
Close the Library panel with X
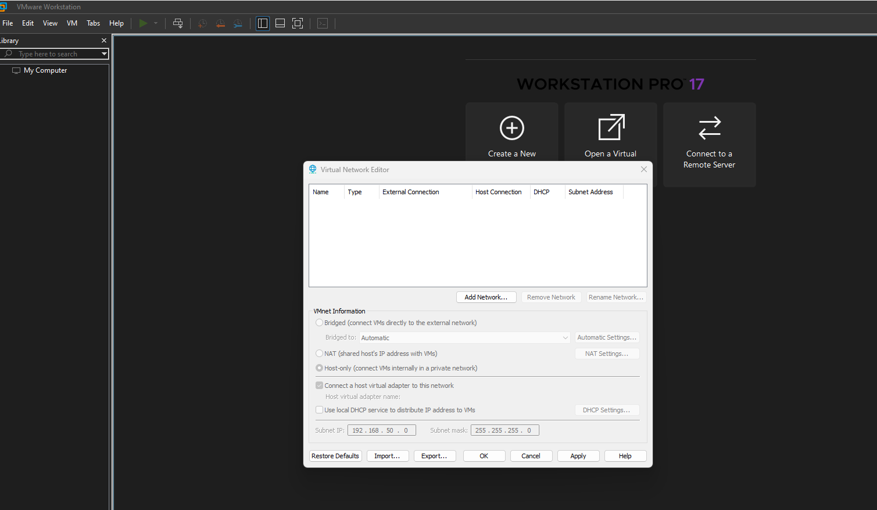point(104,41)
